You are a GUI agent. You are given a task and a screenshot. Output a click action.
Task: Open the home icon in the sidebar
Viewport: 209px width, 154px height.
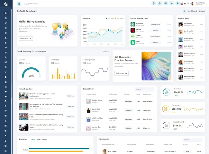click(6, 13)
